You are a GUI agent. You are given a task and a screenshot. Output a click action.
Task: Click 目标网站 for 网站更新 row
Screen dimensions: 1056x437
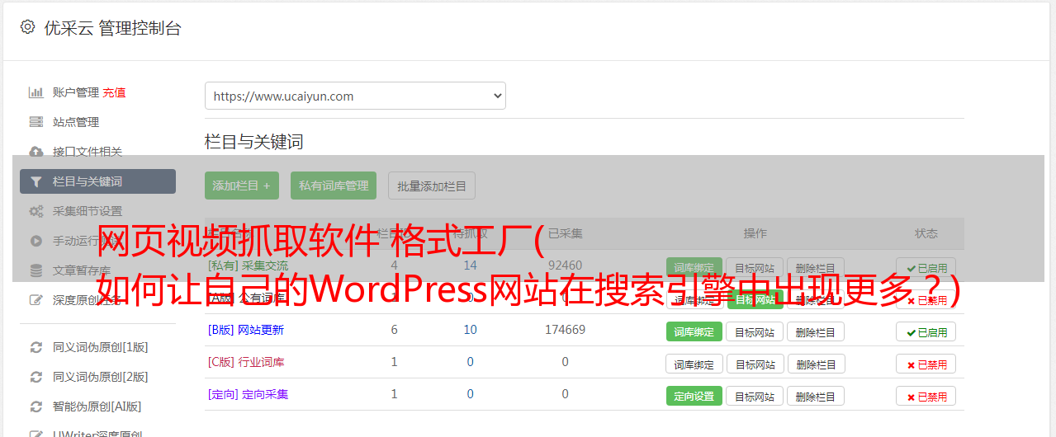click(755, 331)
